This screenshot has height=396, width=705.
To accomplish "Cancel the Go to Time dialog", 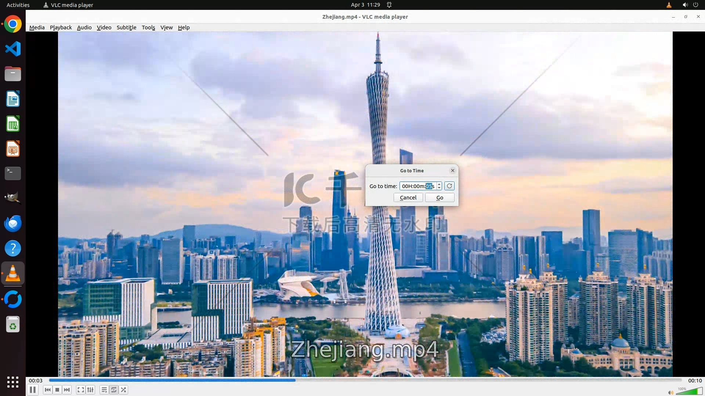I will (408, 198).
